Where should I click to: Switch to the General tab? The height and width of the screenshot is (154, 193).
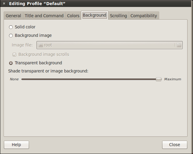tap(13, 16)
